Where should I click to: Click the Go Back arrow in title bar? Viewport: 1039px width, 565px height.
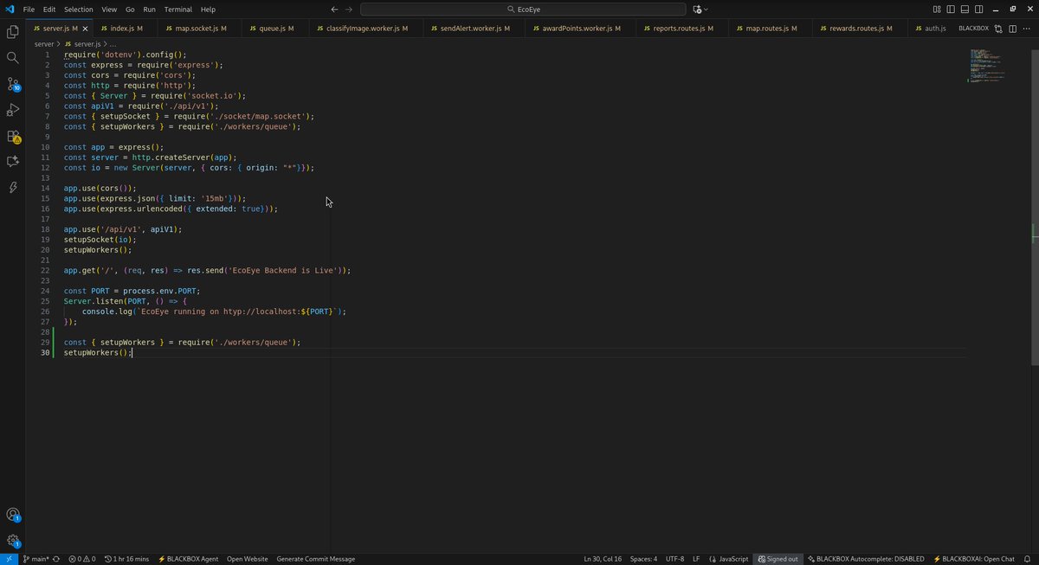click(334, 9)
